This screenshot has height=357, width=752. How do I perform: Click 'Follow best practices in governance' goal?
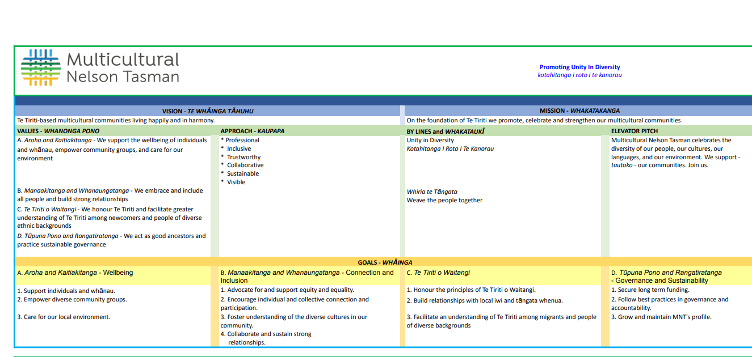click(670, 303)
